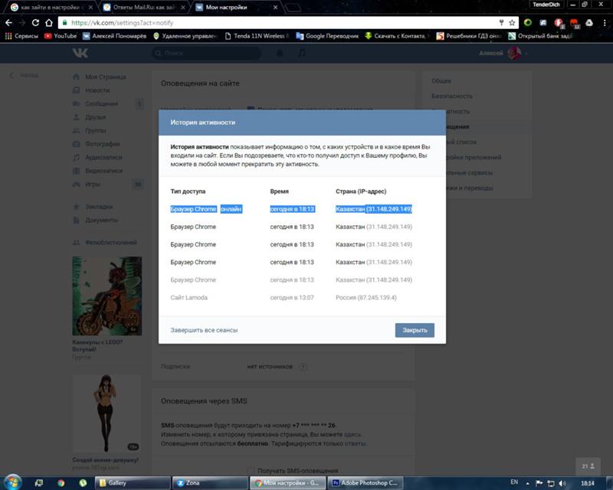Open the Сервисы apps shortcut
This screenshot has width=613, height=490.
coord(21,36)
